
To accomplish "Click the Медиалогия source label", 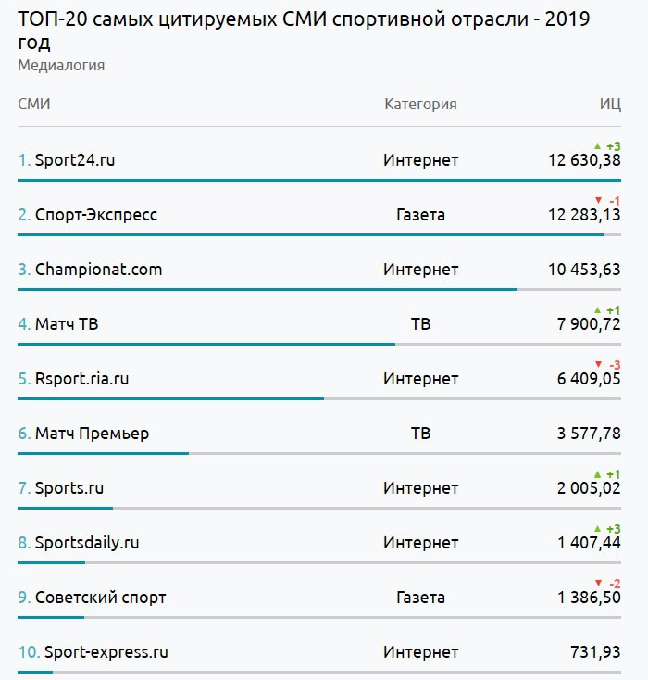I will pyautogui.click(x=61, y=65).
